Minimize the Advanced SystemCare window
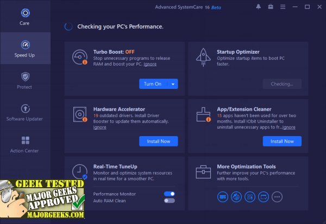 point(295,7)
